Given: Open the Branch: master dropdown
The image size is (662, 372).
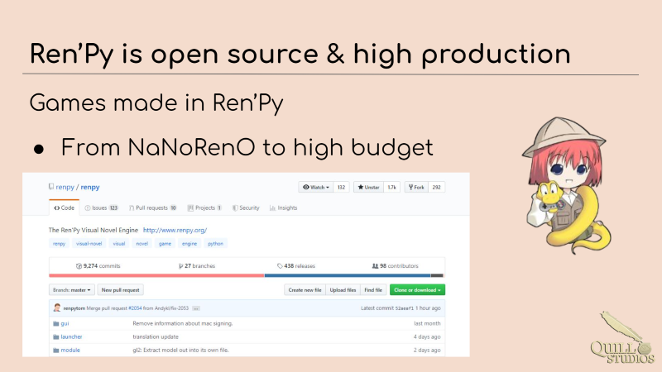Looking at the screenshot, I should 72,290.
